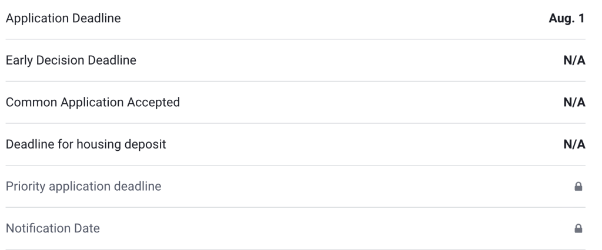Click the word "Early" in the second row
The image size is (602, 250).
(x=18, y=60)
